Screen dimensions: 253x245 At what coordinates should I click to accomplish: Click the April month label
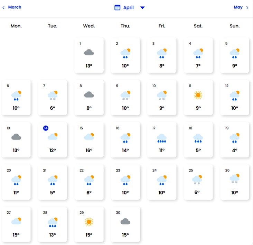[x=128, y=8]
